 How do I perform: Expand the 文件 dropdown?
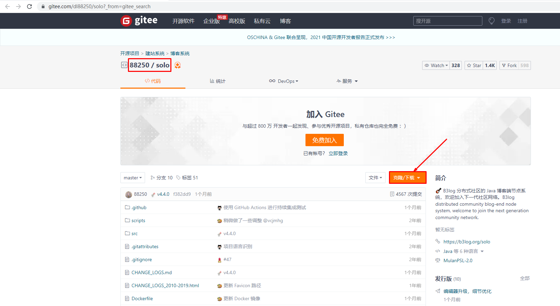(x=375, y=178)
